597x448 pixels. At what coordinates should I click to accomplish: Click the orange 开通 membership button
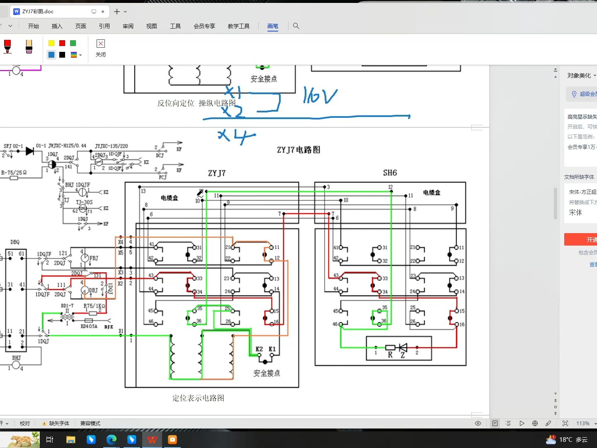tap(589, 239)
